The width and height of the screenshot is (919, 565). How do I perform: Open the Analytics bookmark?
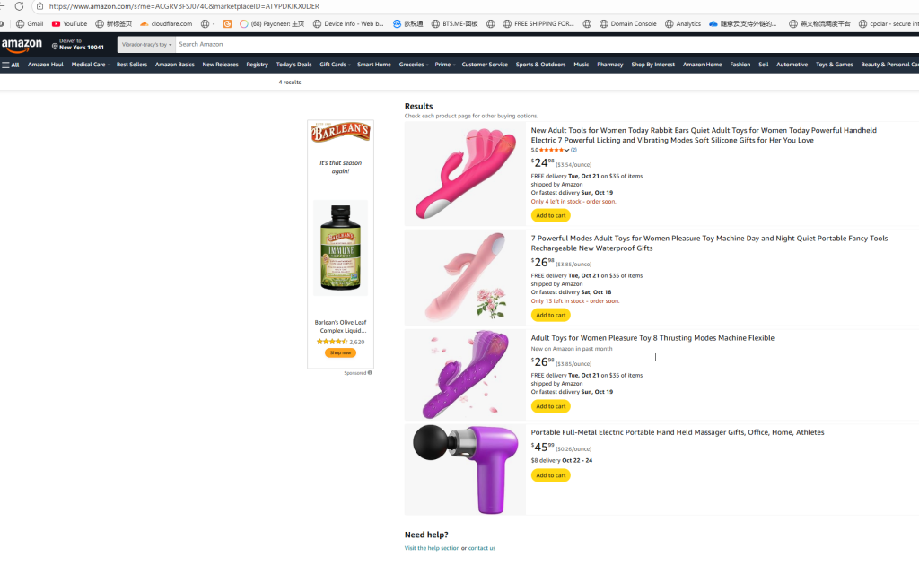click(x=683, y=24)
